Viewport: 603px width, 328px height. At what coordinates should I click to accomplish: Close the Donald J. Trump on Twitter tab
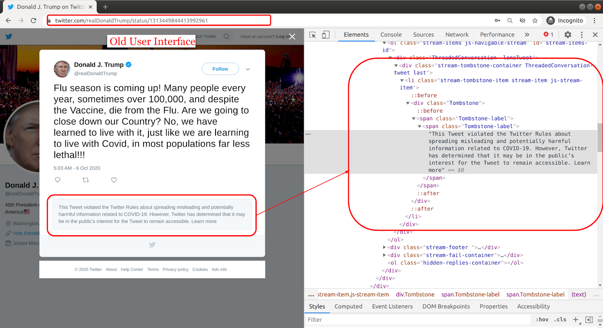click(90, 7)
